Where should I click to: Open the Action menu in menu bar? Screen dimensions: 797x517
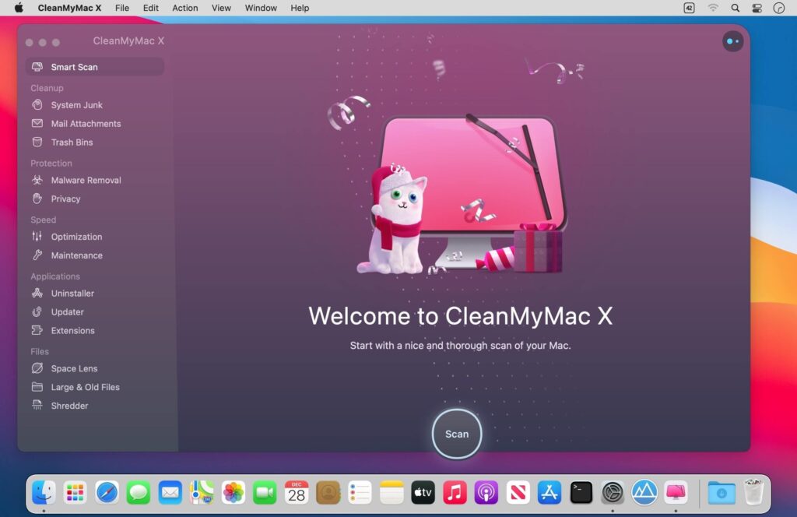click(184, 8)
